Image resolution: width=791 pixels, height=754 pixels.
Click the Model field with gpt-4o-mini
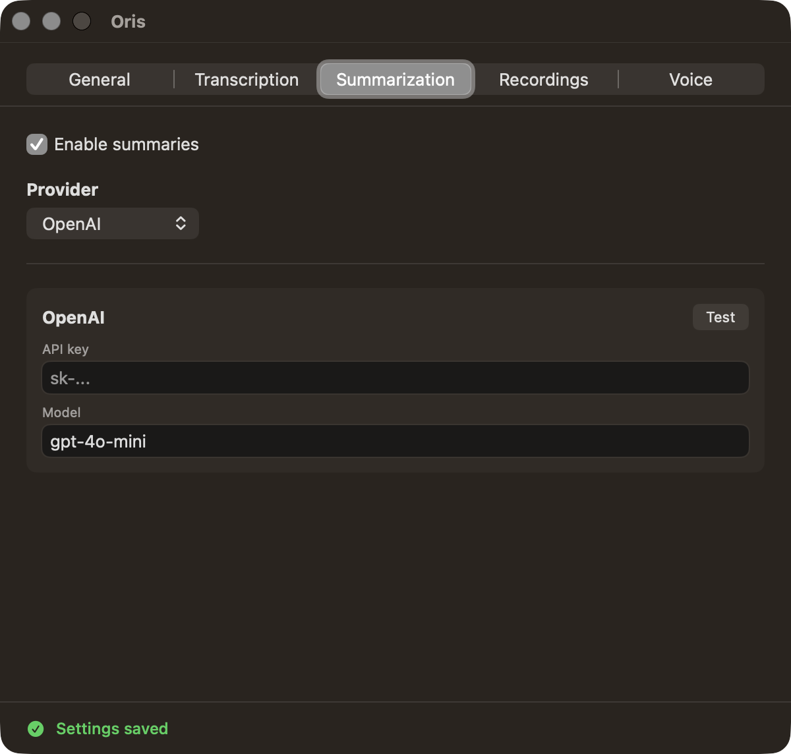tap(395, 441)
